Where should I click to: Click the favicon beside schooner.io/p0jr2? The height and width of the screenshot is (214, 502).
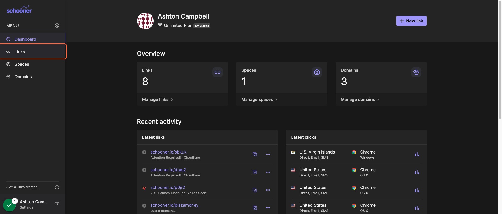point(144,188)
